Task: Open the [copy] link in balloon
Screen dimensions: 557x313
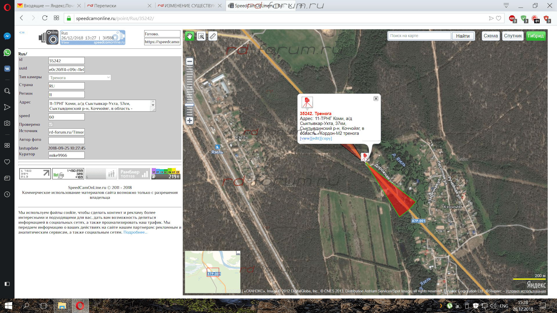Action: [326, 138]
